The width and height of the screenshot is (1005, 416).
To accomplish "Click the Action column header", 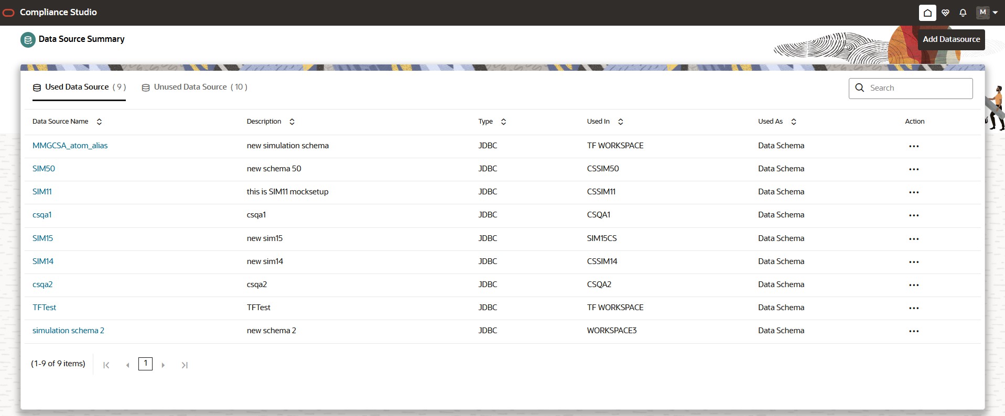I will 915,122.
